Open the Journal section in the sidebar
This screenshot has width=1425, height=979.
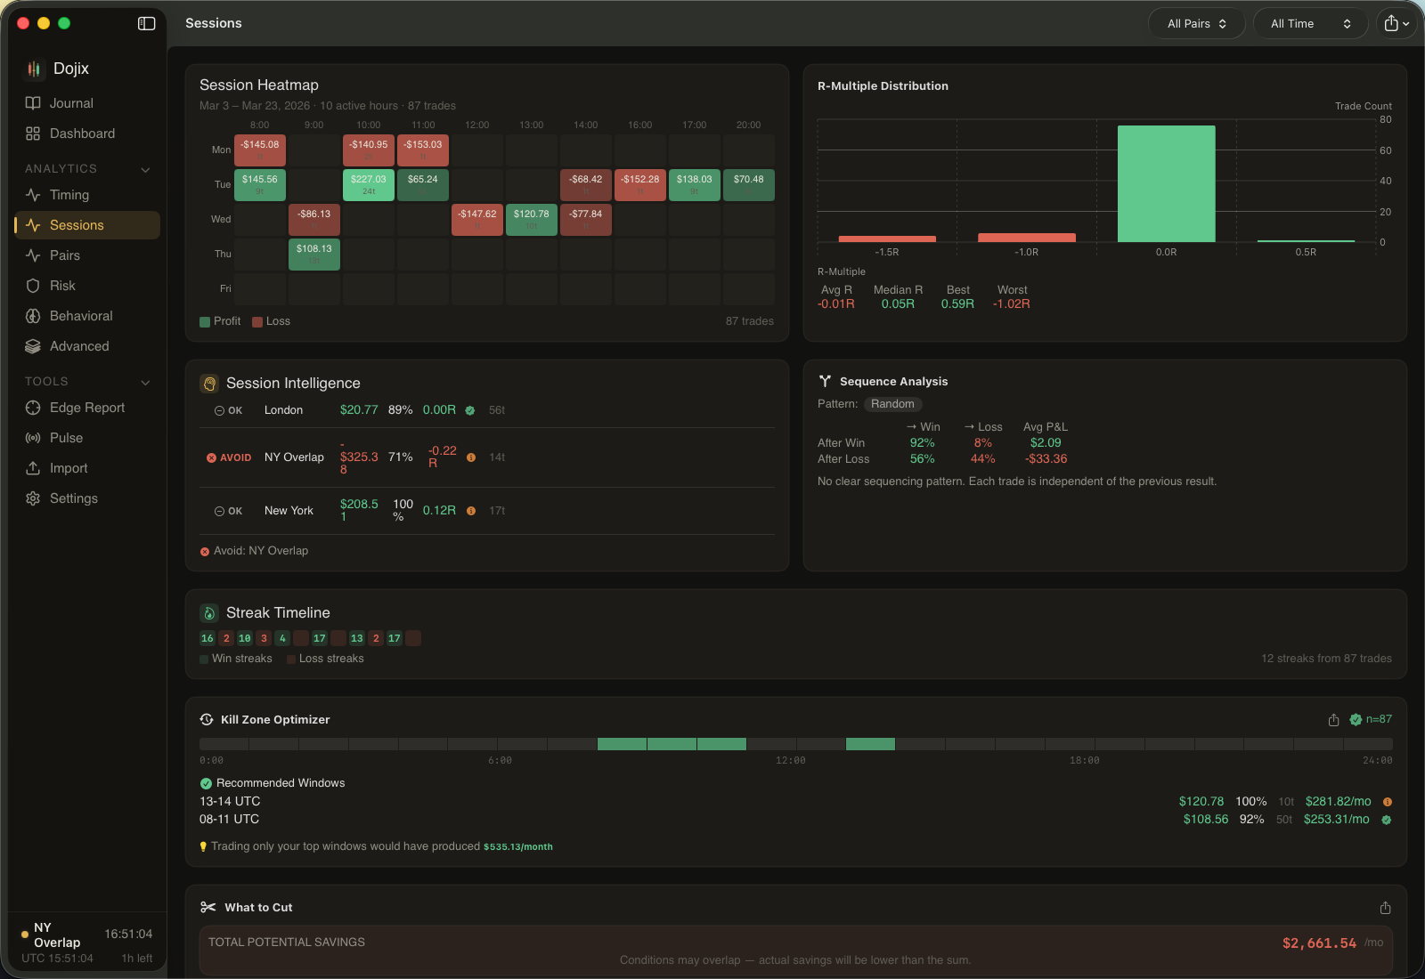pos(70,102)
